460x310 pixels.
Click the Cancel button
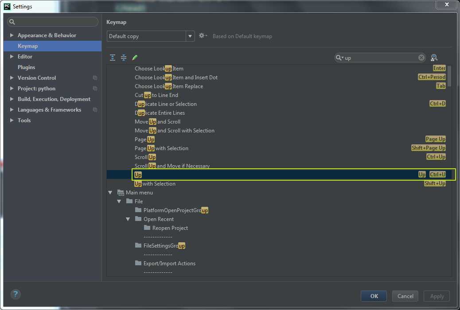coord(405,296)
